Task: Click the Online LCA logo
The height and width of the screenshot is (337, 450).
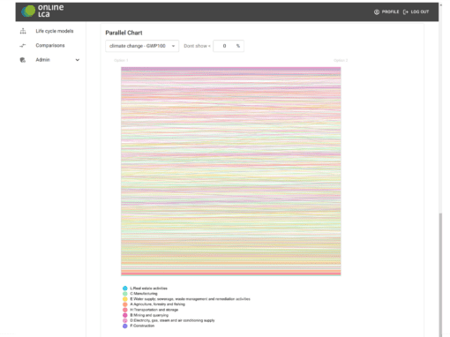Action: (42, 11)
